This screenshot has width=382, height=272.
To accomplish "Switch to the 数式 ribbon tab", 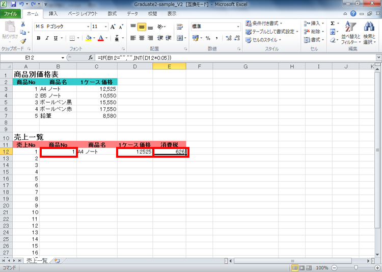I will pos(112,14).
